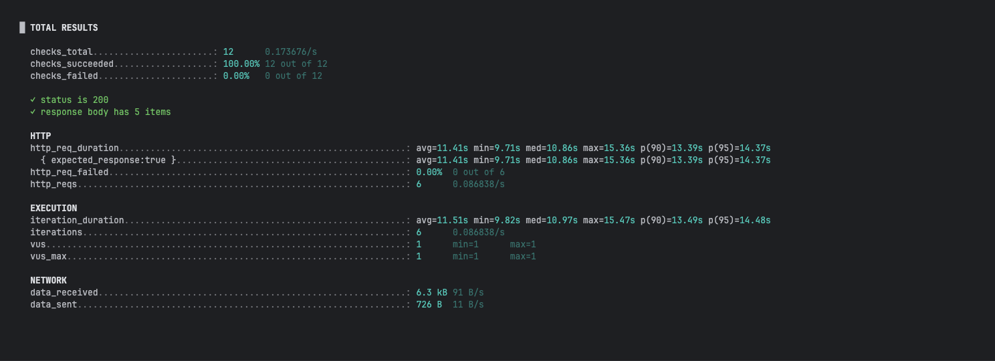Click the NETWORK section heading

[x=48, y=280]
